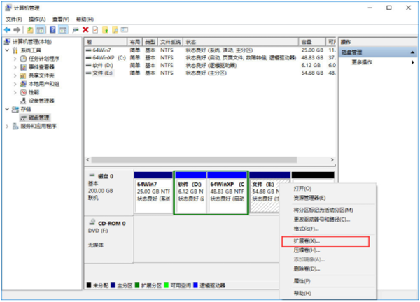Collapse the System Tools (系统工具) node

8,50
